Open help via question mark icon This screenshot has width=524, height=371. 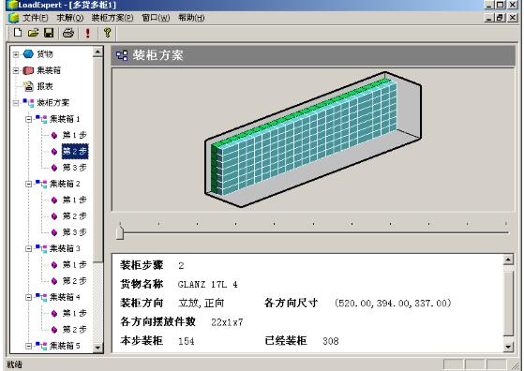[x=107, y=33]
